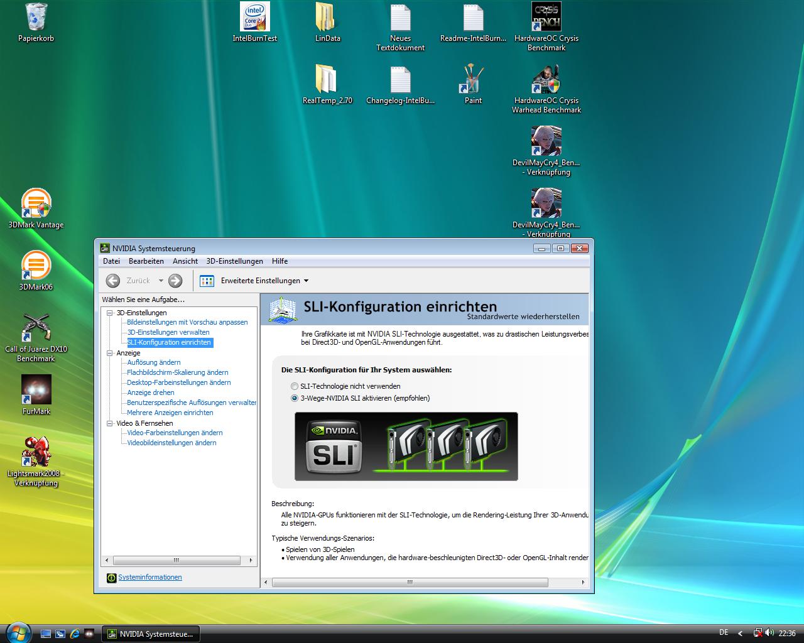Click the task pane horizontal scrollbar
The image size is (804, 643).
point(176,560)
